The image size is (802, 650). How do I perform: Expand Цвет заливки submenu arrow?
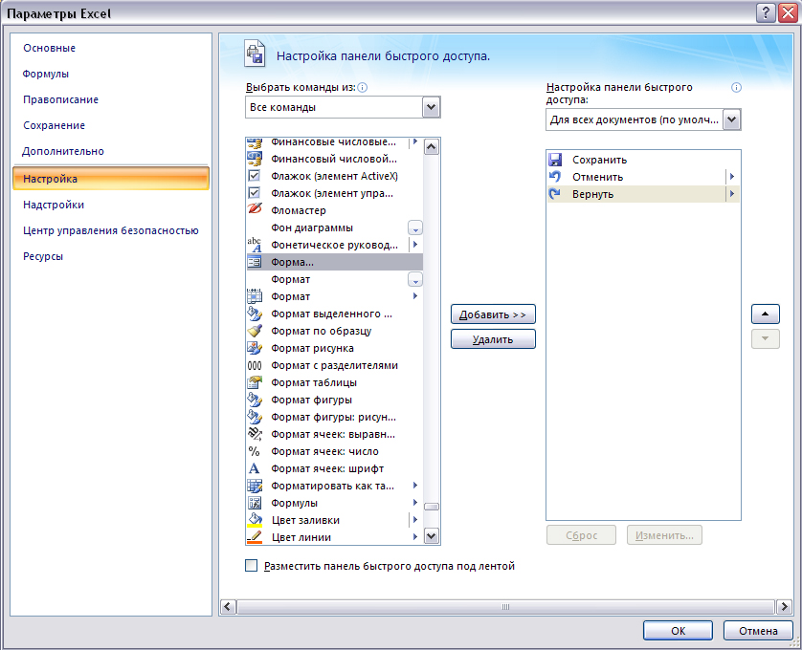(415, 520)
